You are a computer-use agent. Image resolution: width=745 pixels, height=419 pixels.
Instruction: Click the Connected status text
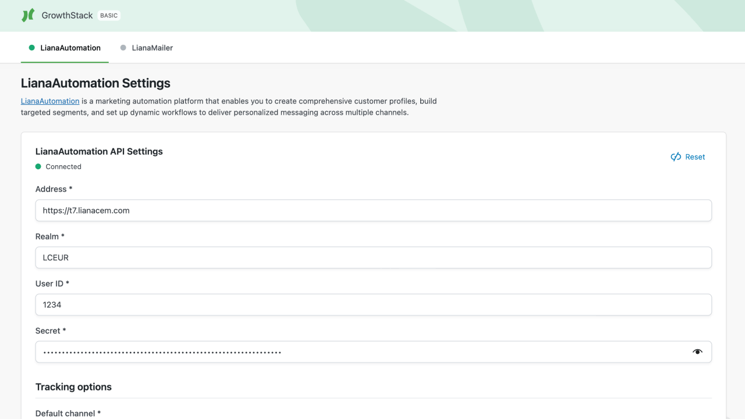coord(63,166)
